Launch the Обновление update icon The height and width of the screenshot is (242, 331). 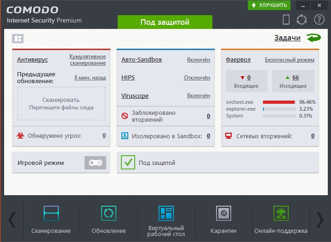tap(108, 214)
